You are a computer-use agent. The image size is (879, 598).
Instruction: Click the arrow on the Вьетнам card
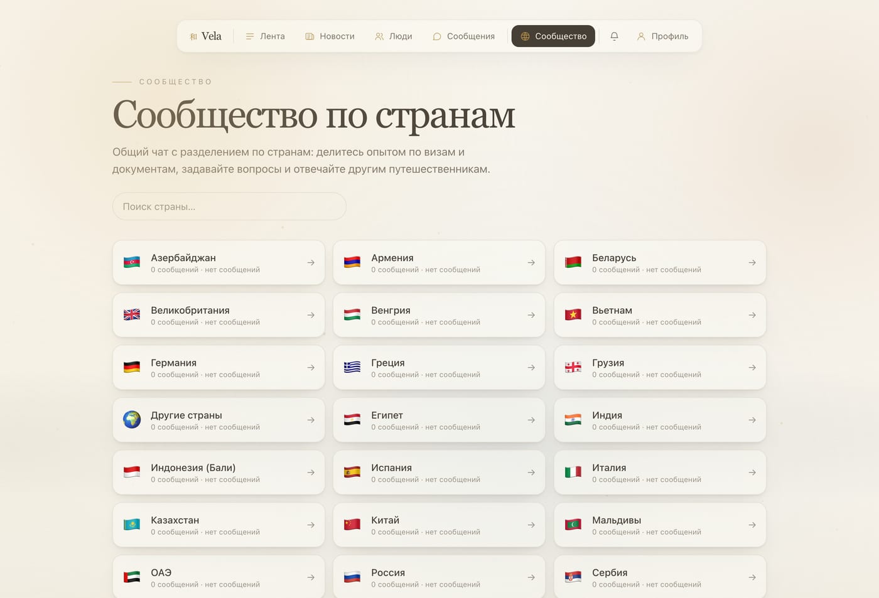click(x=752, y=315)
